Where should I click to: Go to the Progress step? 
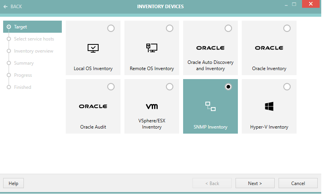23,75
